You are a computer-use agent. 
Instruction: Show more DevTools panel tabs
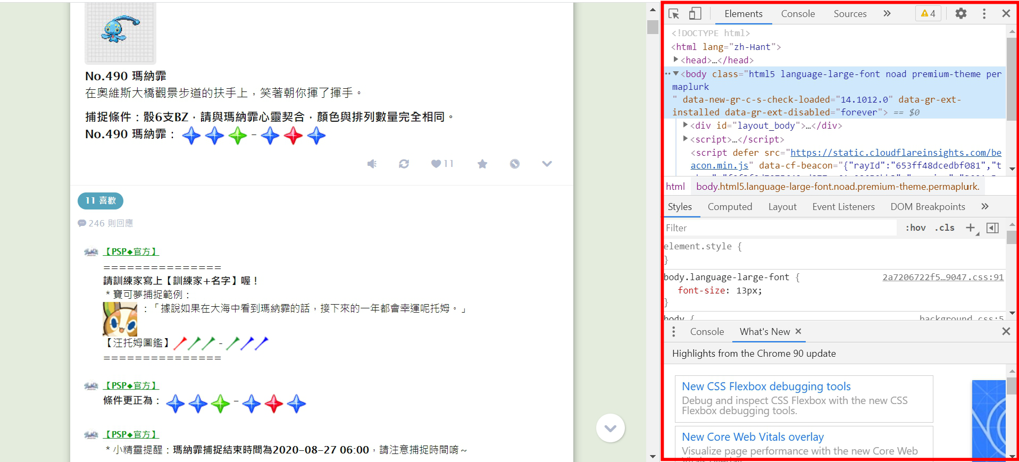pos(887,14)
